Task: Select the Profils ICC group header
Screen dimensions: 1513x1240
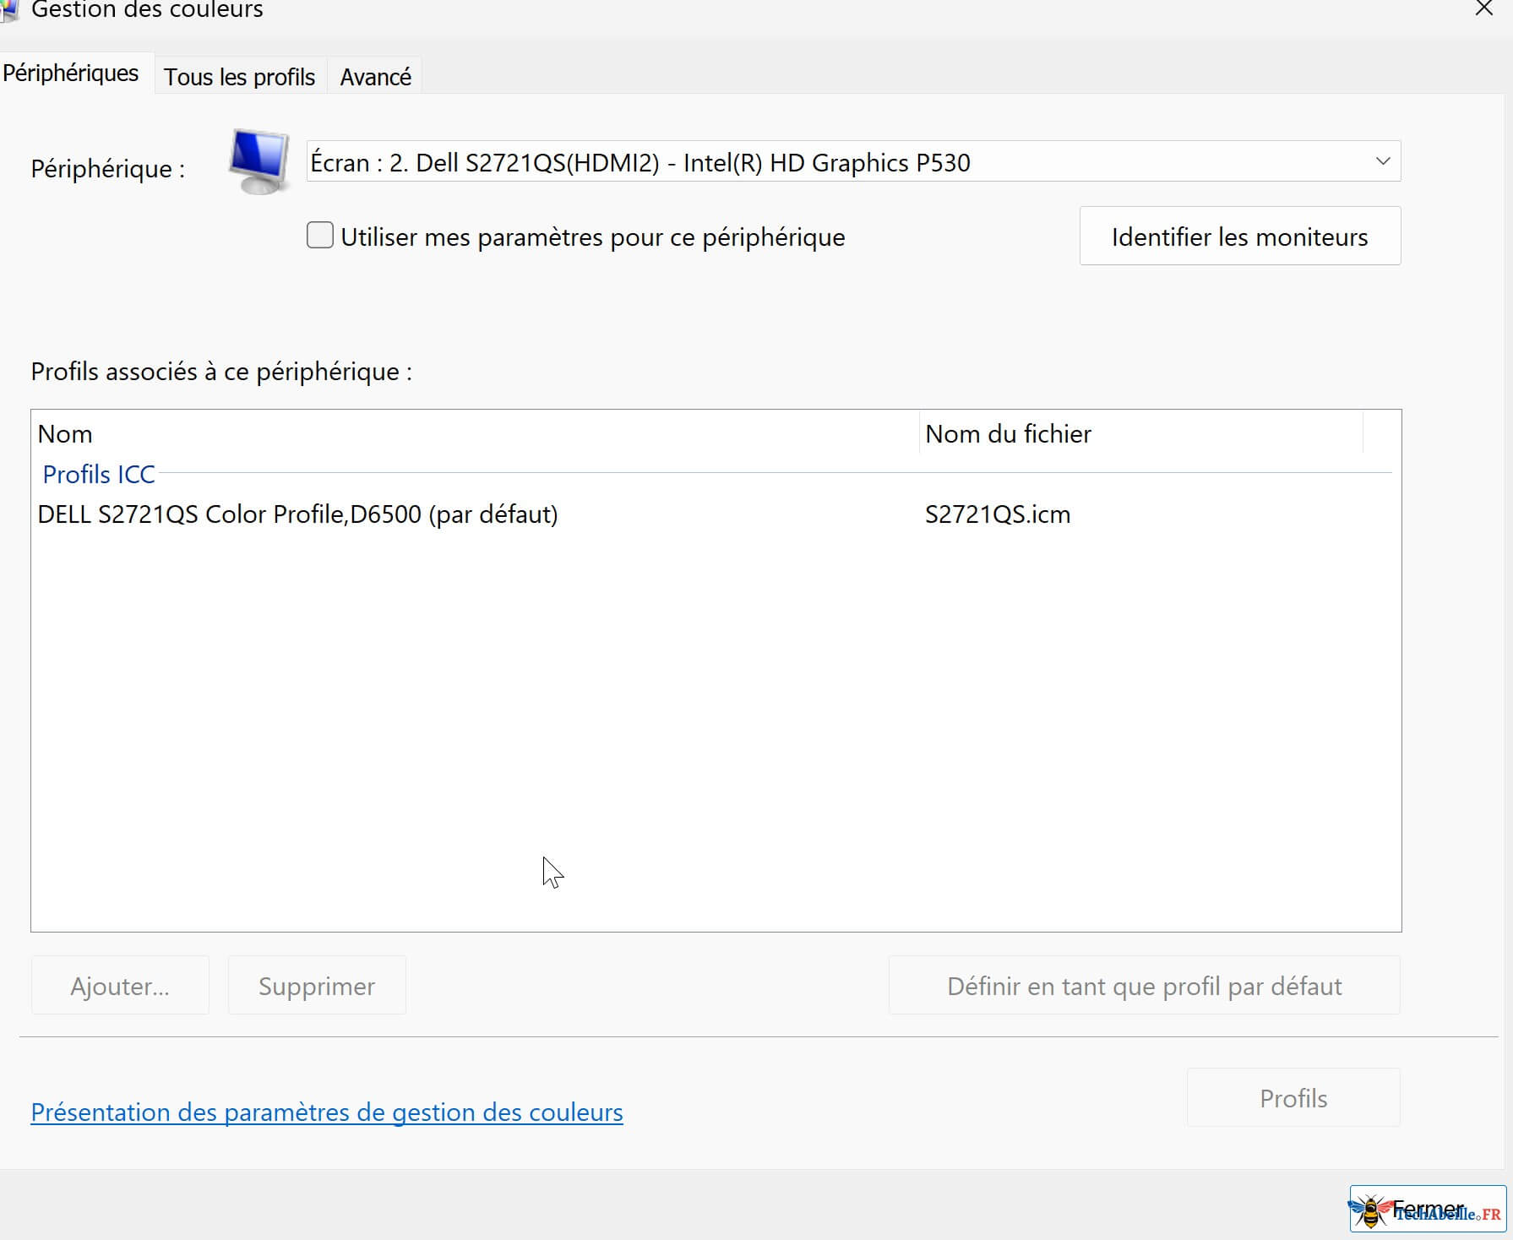Action: (x=99, y=474)
